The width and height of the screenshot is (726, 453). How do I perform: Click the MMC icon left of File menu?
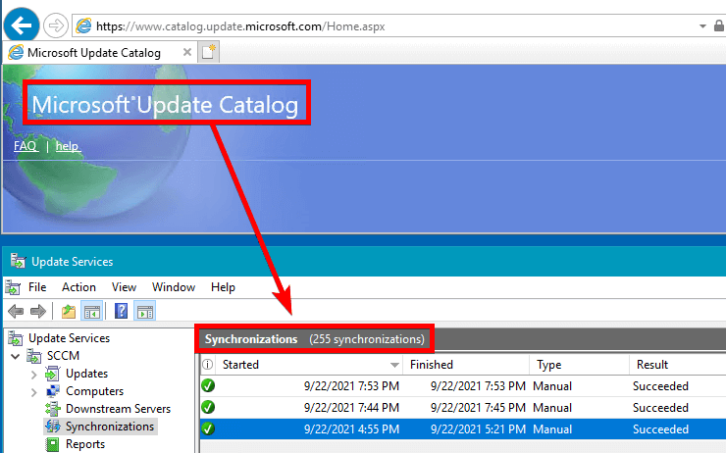pos(13,288)
